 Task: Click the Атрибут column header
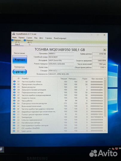[x=25, y=78]
